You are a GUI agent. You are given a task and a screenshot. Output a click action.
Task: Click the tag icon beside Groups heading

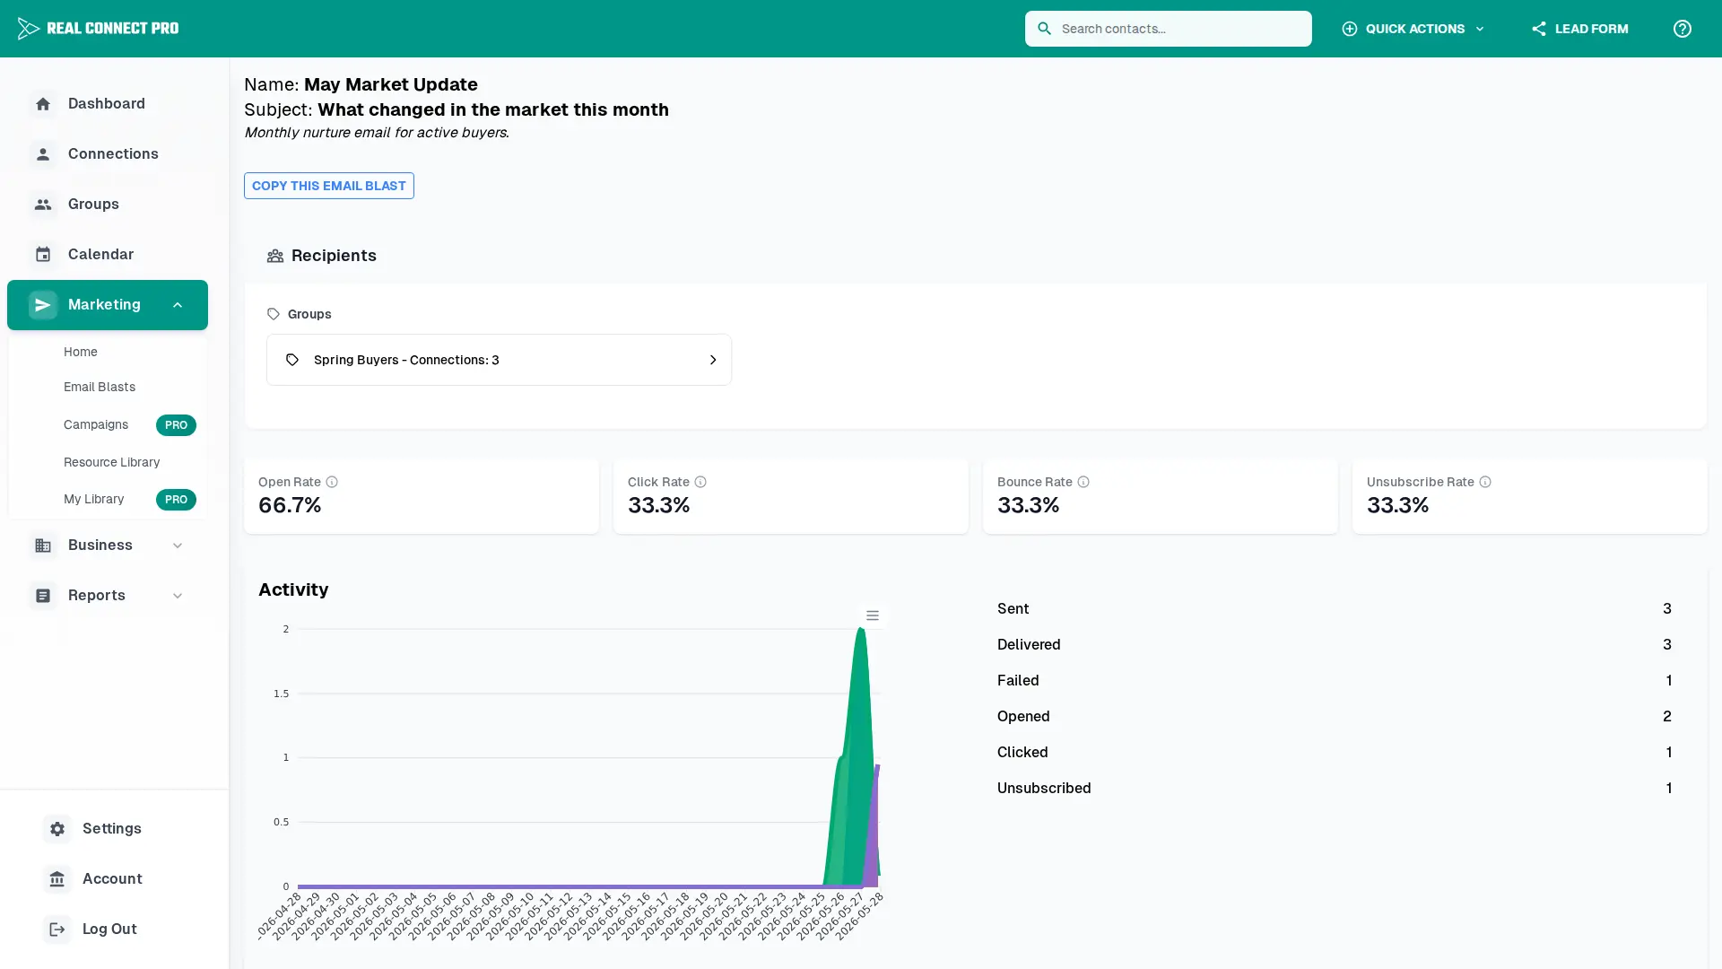(274, 314)
